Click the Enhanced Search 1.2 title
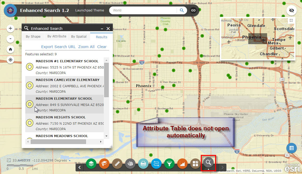The image size is (302, 174). (45, 10)
